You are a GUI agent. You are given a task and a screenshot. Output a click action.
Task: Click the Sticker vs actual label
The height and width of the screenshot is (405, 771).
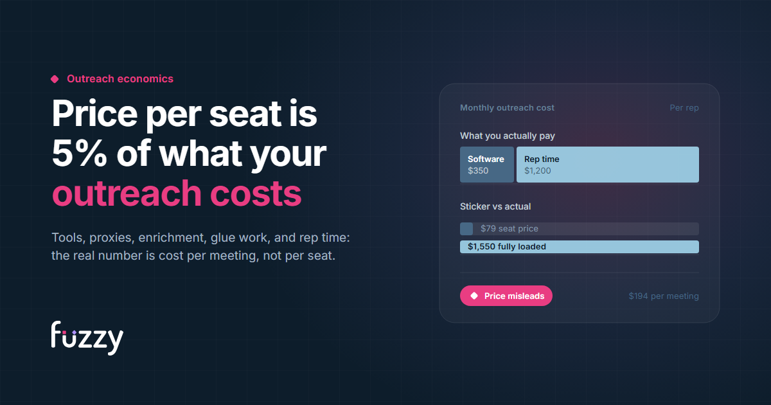coord(495,207)
